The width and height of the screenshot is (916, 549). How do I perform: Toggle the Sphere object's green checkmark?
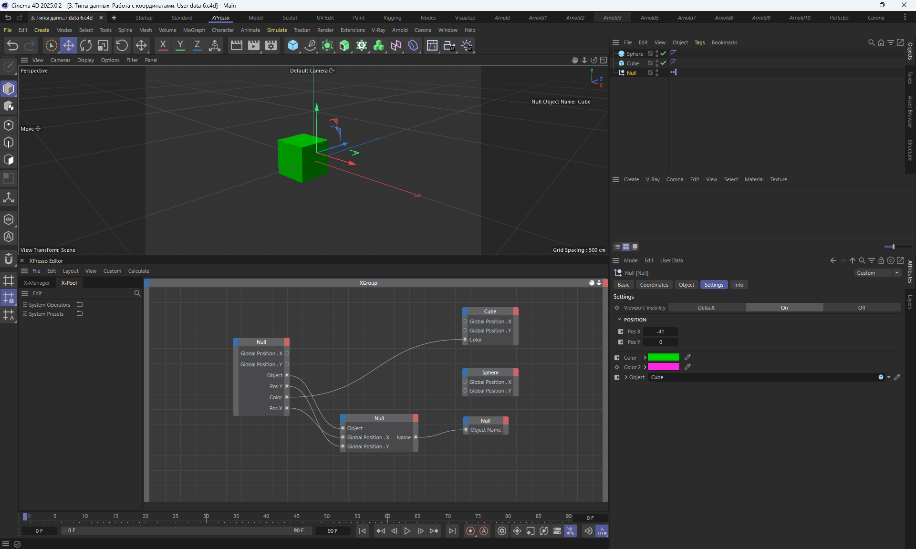[663, 53]
